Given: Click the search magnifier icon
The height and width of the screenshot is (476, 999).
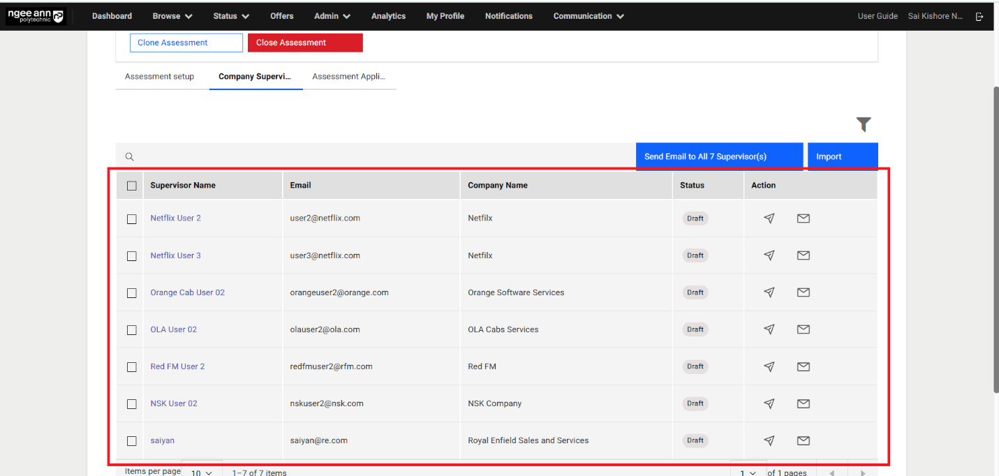Looking at the screenshot, I should [129, 157].
